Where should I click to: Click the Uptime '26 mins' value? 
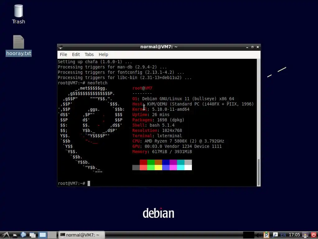pyautogui.click(x=161, y=115)
